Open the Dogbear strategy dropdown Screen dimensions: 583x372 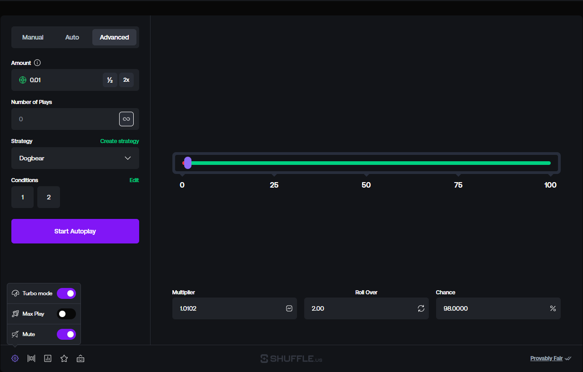(75, 158)
